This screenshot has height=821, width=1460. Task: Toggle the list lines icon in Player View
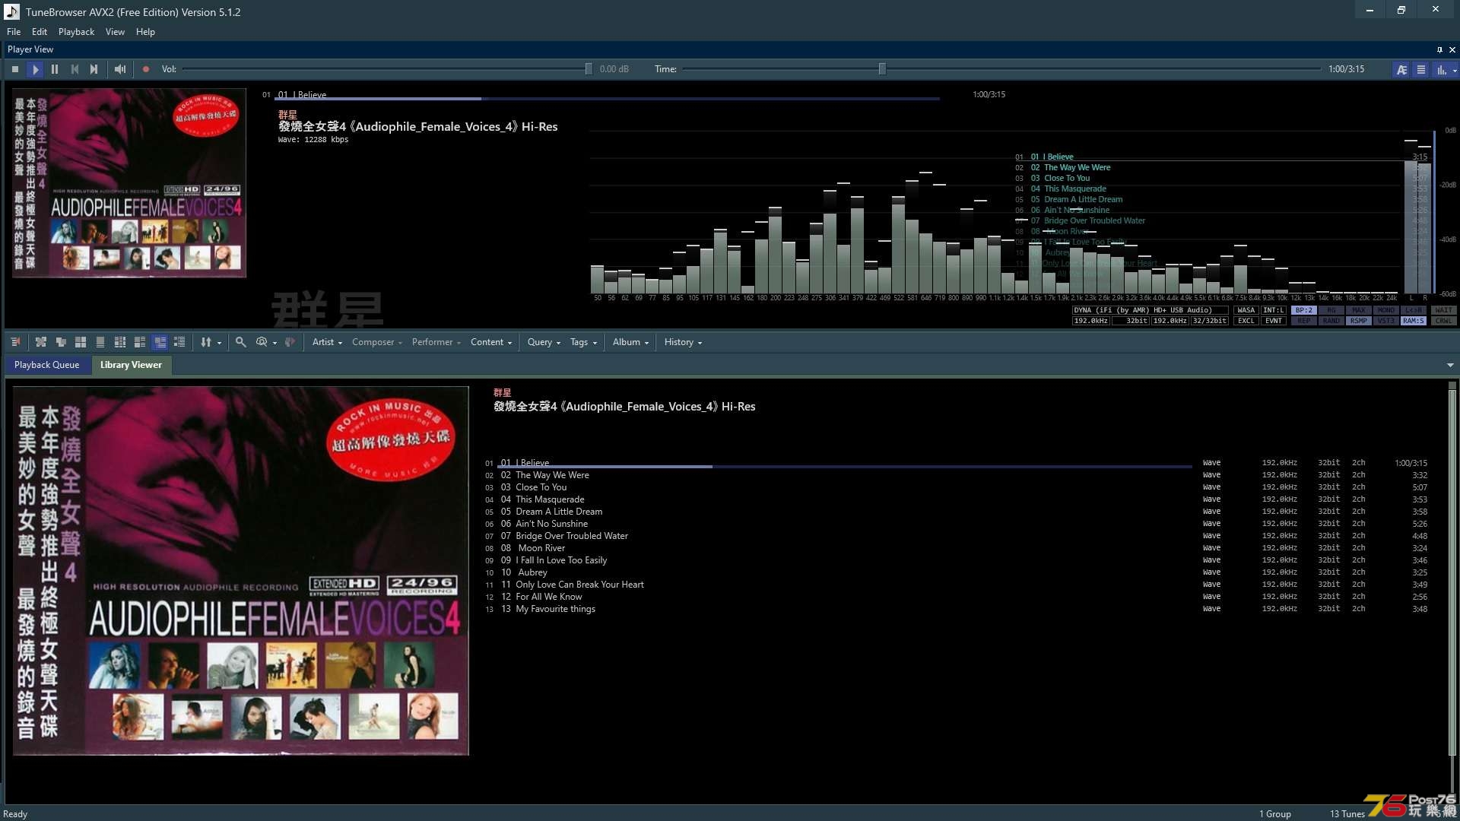(x=1420, y=69)
